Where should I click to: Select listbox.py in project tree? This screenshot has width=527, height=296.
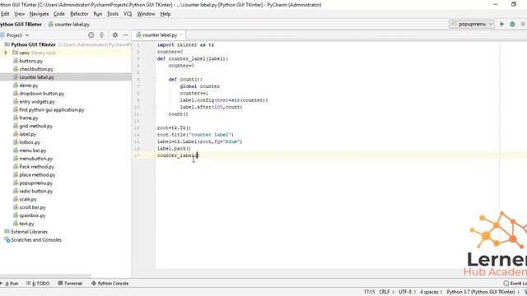pyautogui.click(x=30, y=142)
